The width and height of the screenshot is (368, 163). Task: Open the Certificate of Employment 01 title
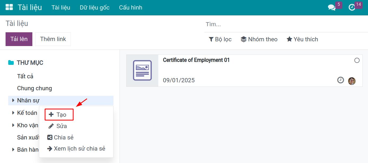point(196,60)
